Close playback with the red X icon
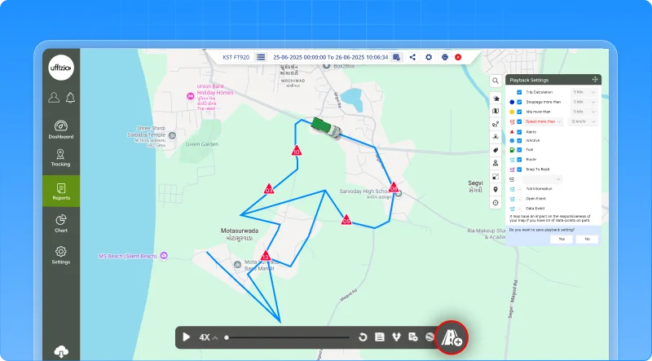The height and width of the screenshot is (361, 652). coord(458,57)
